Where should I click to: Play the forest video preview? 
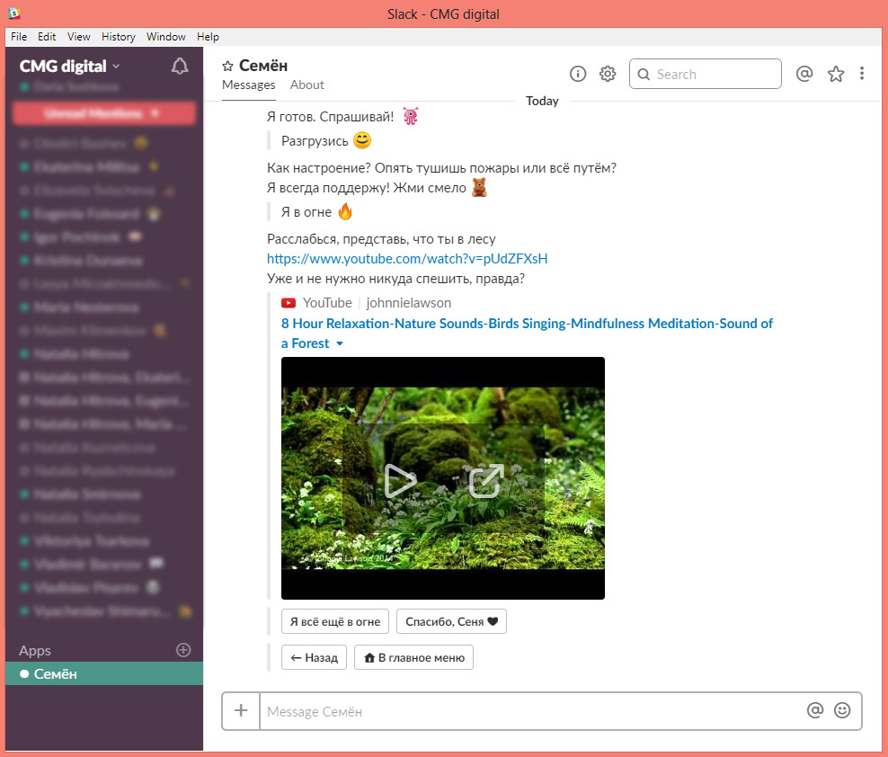click(400, 481)
